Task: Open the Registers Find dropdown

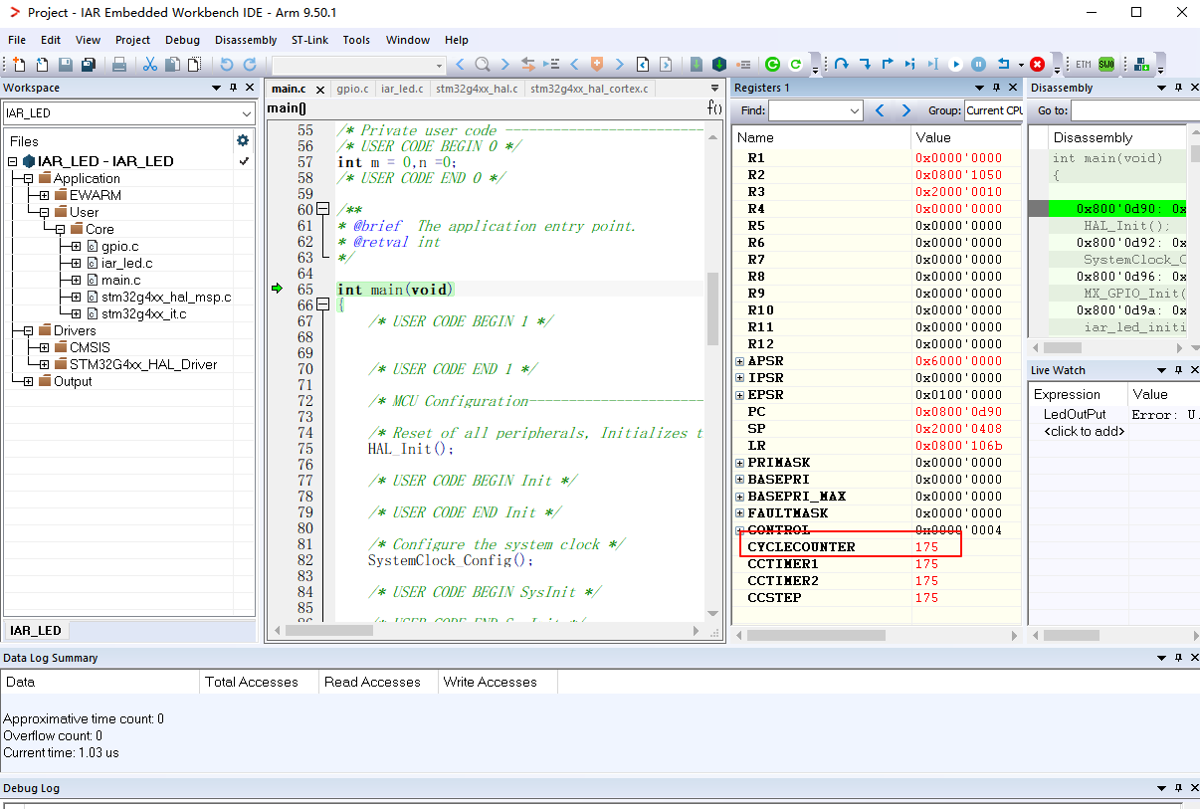Action: click(x=854, y=110)
